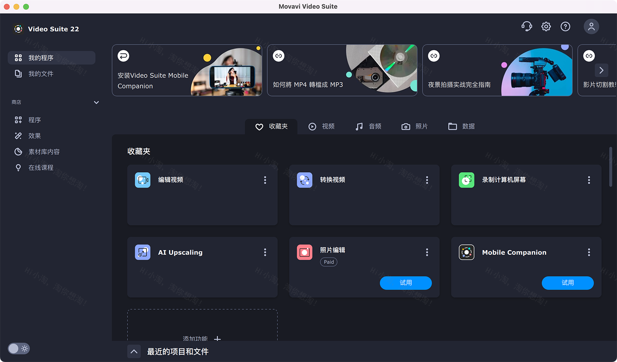Image resolution: width=617 pixels, height=362 pixels.
Task: Switch to the 数据 tab
Action: click(461, 127)
